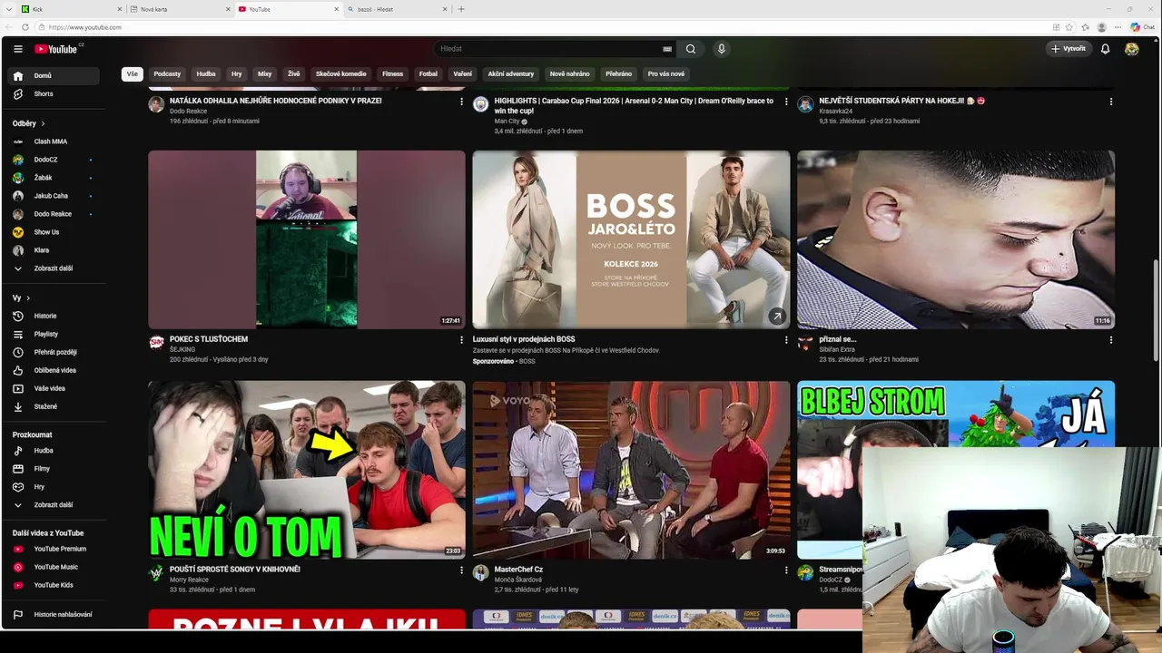The height and width of the screenshot is (653, 1162).
Task: Open YouTube notifications bell
Action: [x=1105, y=49]
